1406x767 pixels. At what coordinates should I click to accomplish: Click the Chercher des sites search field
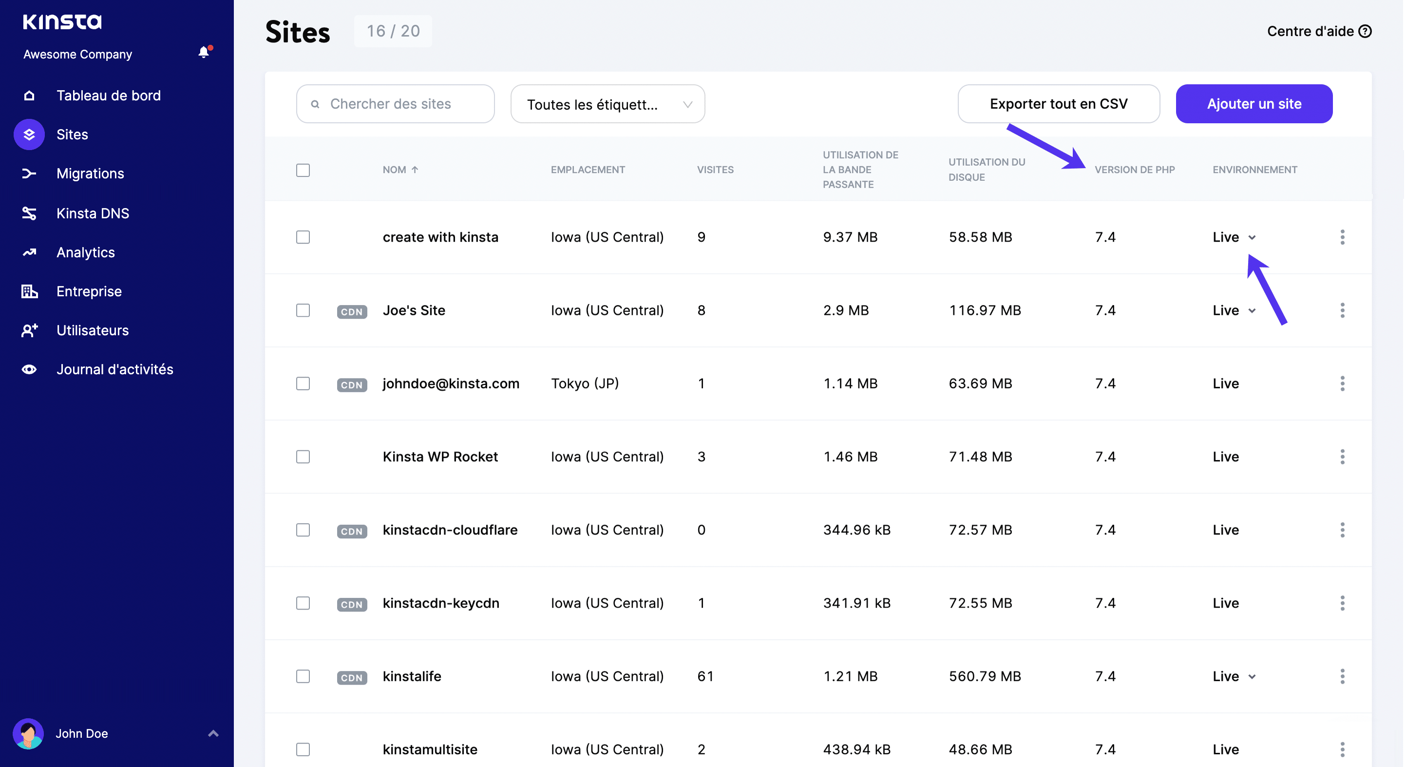pyautogui.click(x=395, y=104)
